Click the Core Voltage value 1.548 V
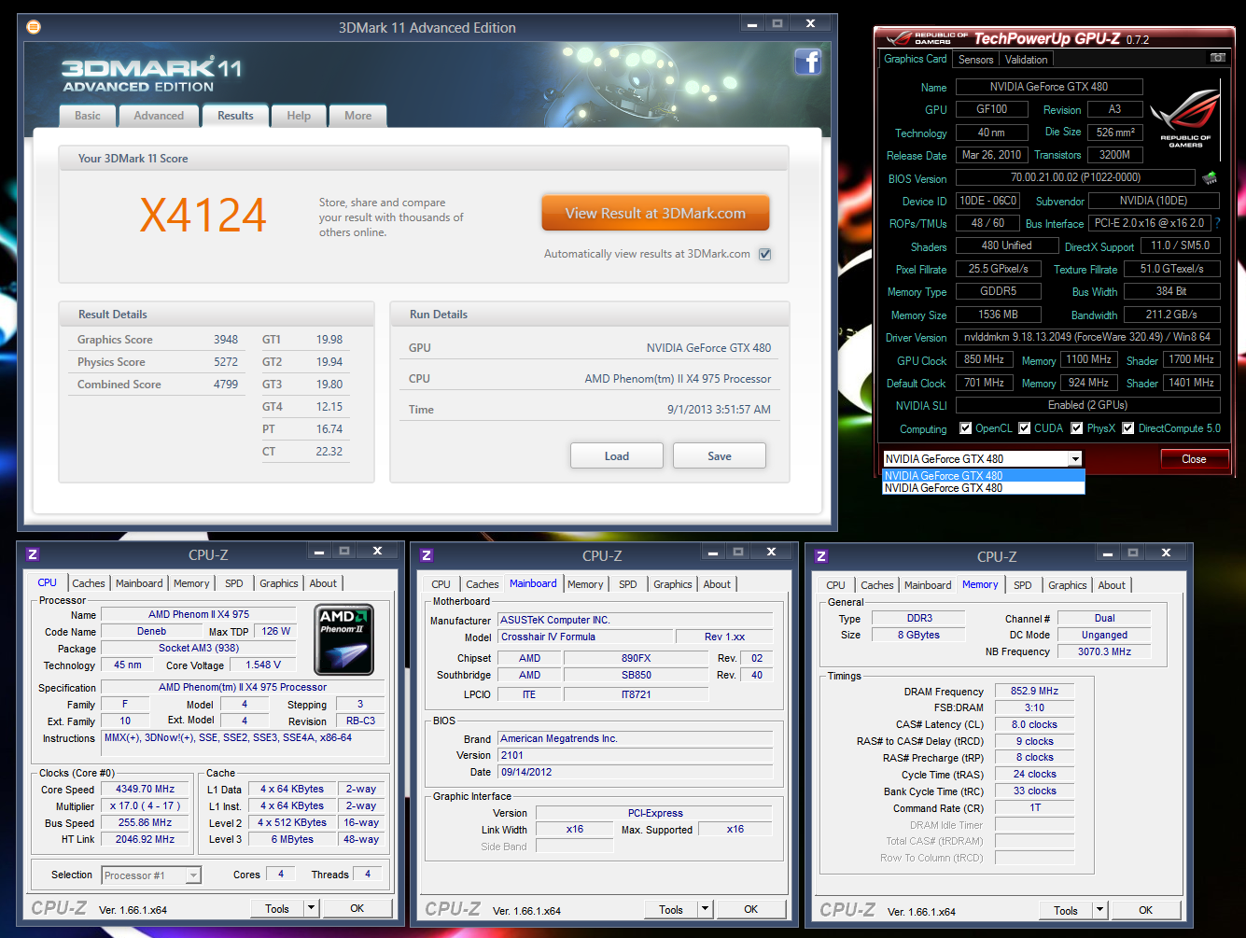1246x938 pixels. coord(264,665)
